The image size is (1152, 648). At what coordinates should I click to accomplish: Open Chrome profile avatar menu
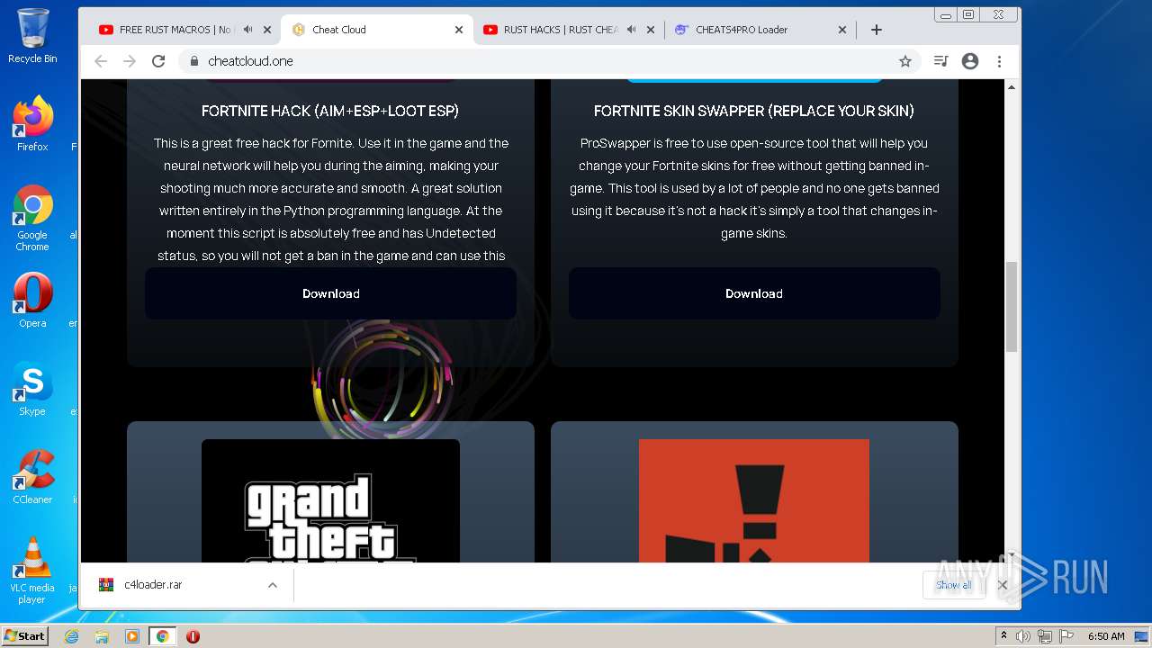(970, 61)
